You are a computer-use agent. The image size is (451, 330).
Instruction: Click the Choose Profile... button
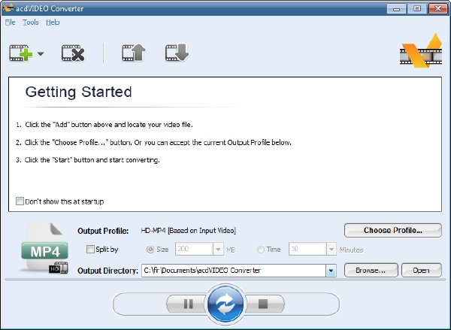(x=393, y=231)
